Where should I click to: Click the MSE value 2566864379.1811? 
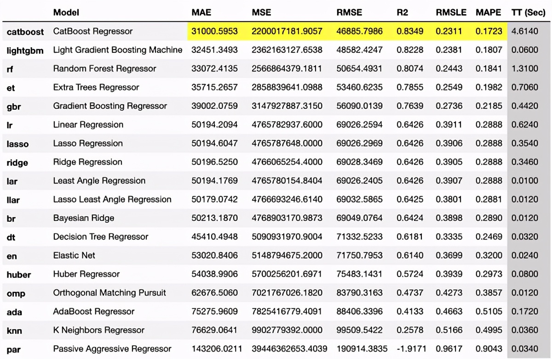tap(287, 69)
